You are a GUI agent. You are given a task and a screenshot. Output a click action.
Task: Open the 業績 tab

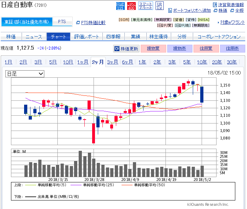pos(135,37)
